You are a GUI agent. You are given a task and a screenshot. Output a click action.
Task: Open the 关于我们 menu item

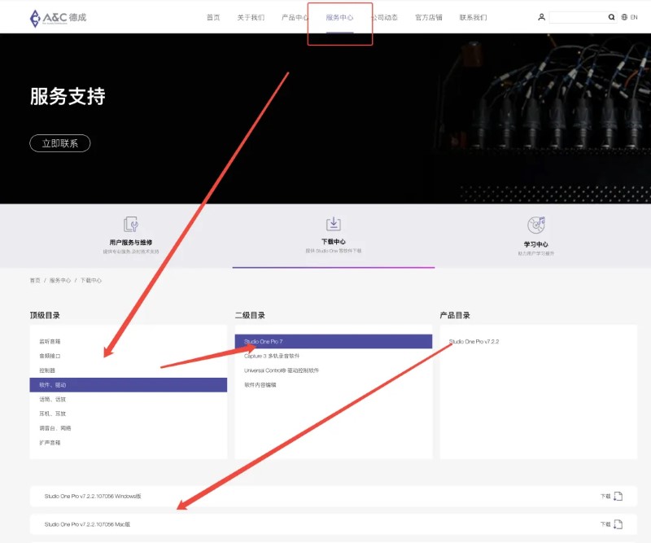point(251,17)
